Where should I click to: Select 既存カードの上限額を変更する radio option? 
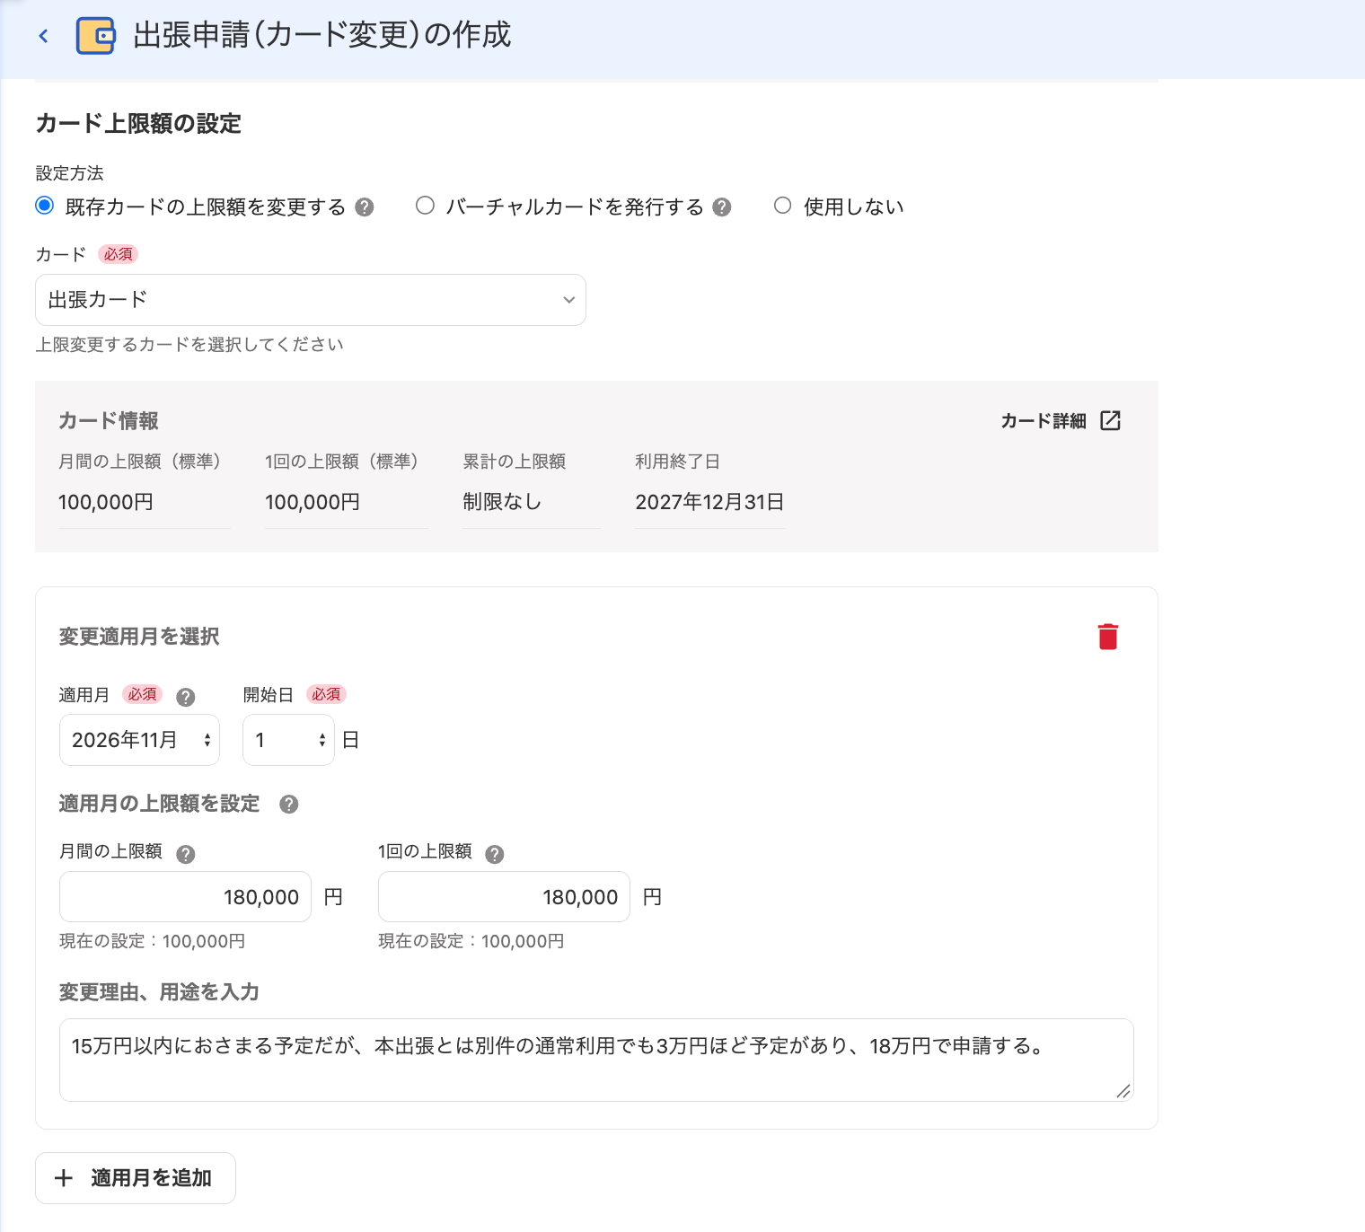coord(45,206)
